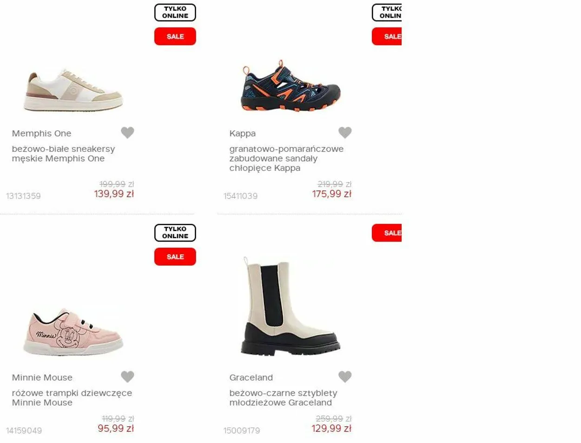Mark Graceland sztyblety as favorite

pos(345,377)
